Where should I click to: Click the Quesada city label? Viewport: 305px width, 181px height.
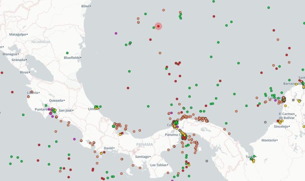(x=56, y=100)
